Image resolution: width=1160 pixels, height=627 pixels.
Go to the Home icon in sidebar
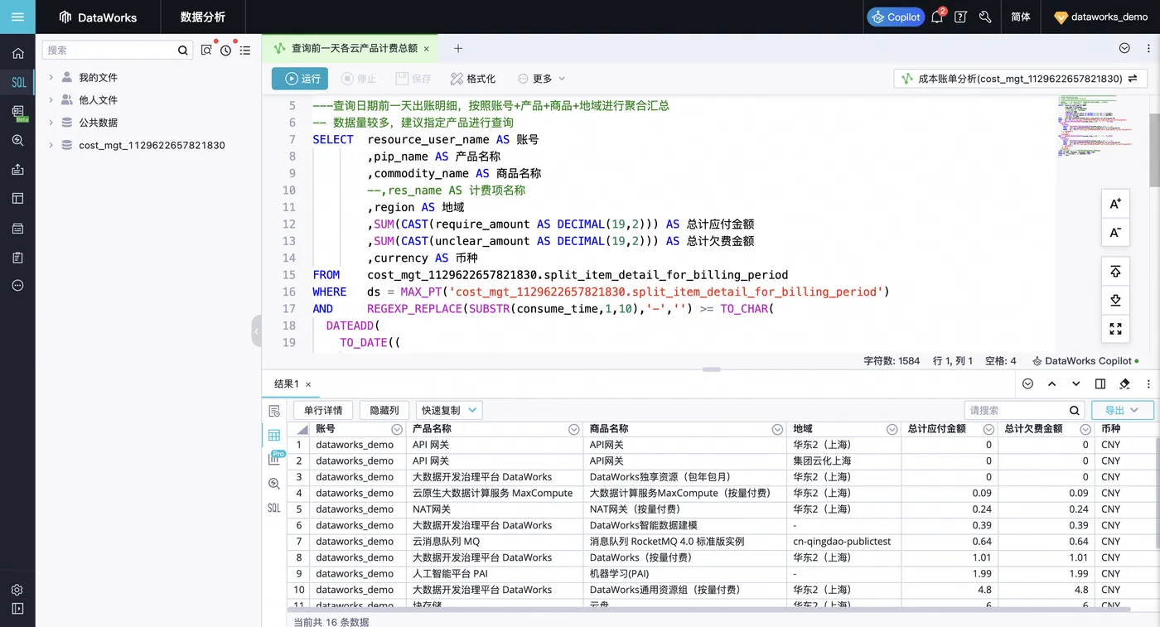[x=17, y=53]
